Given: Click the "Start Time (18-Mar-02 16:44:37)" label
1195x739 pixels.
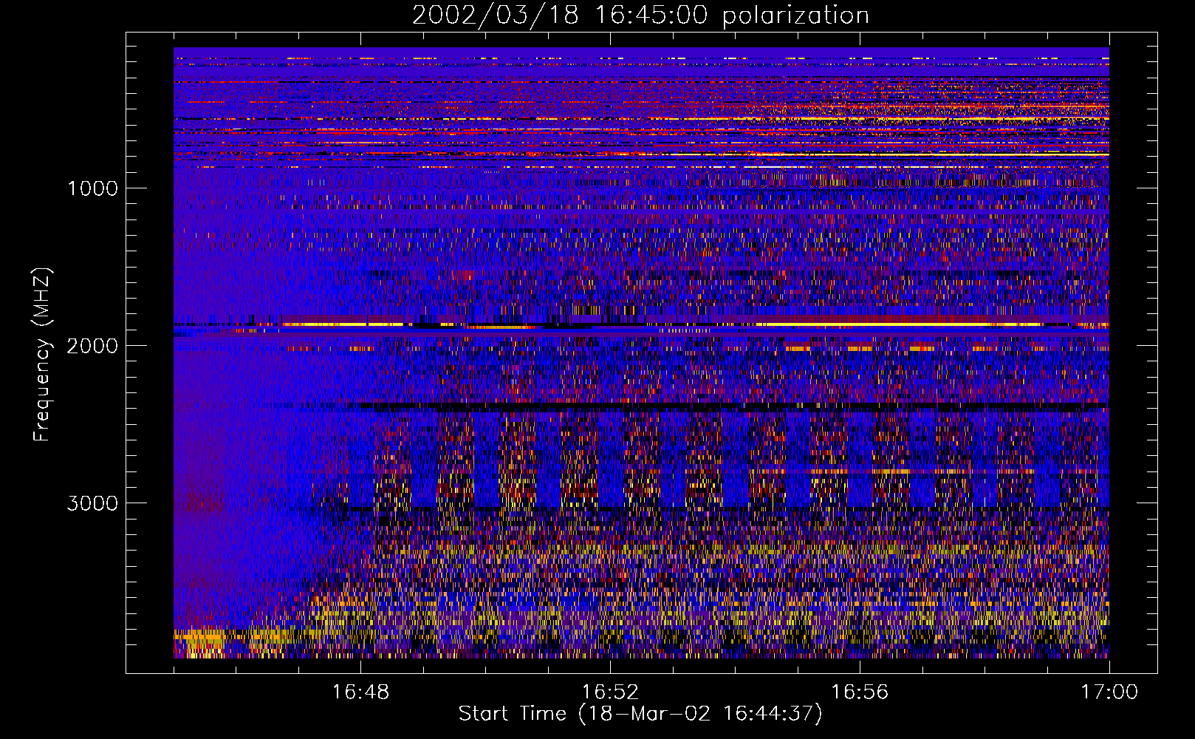Looking at the screenshot, I should point(640,714).
